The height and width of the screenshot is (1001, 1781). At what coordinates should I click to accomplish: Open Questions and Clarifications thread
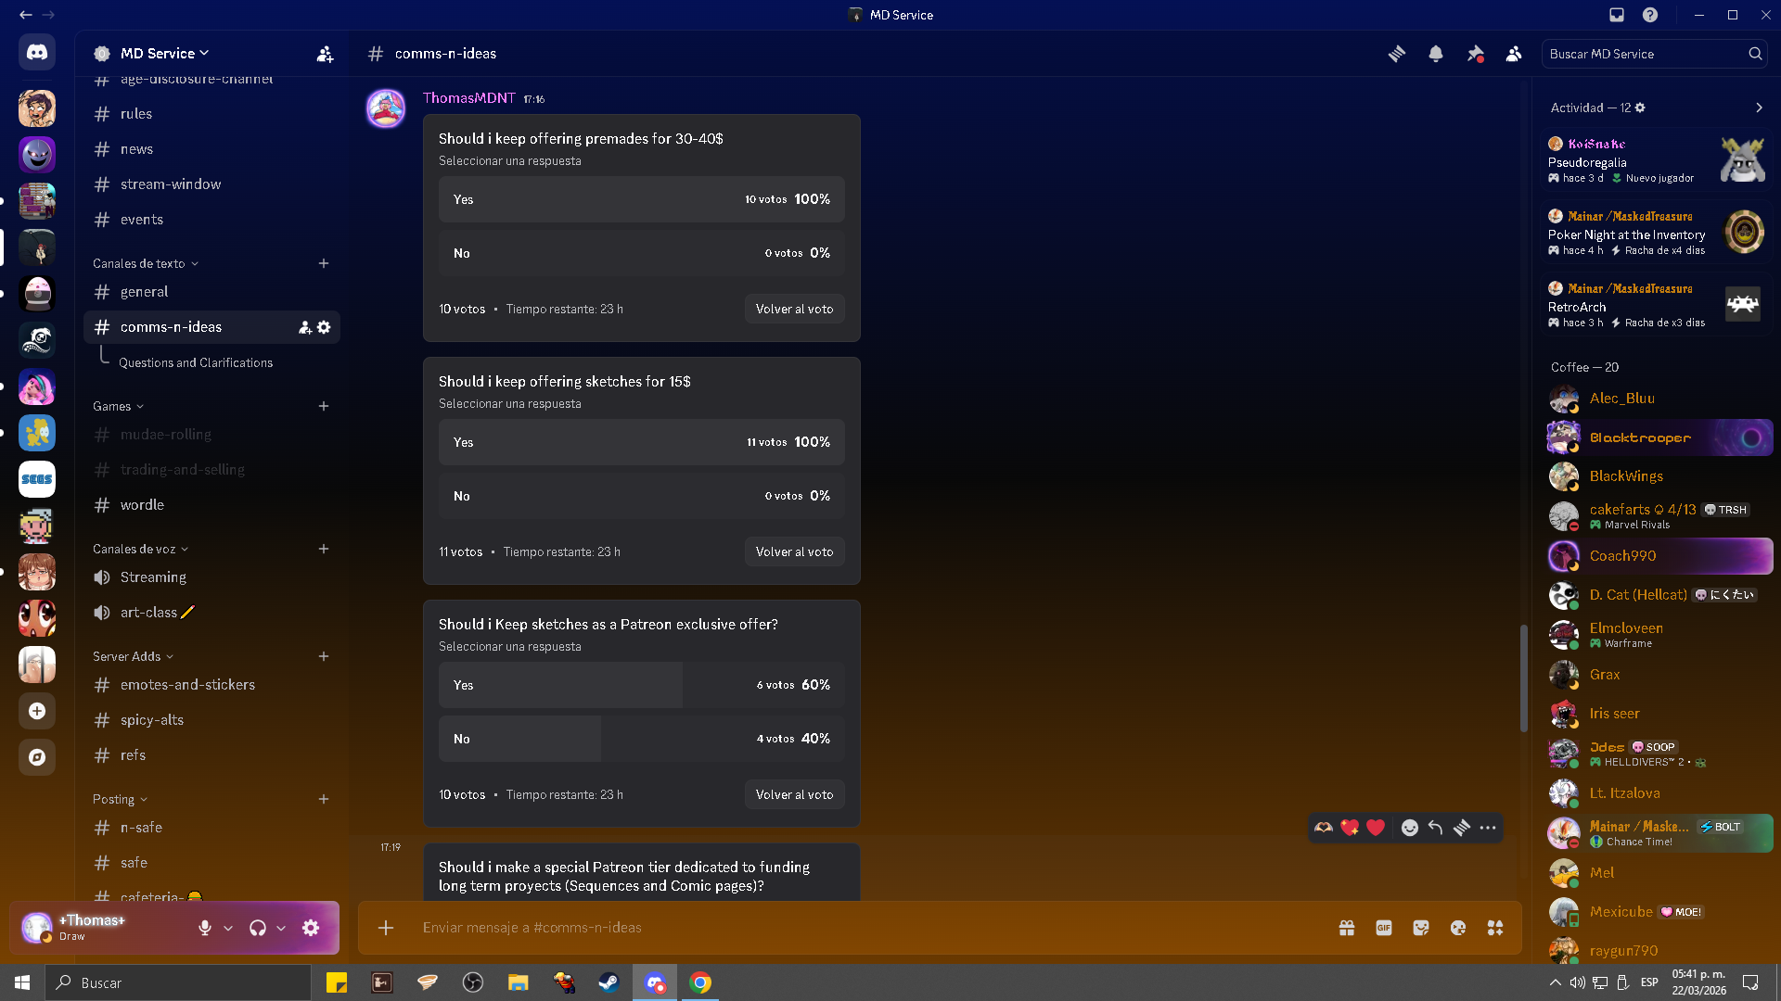tap(196, 363)
